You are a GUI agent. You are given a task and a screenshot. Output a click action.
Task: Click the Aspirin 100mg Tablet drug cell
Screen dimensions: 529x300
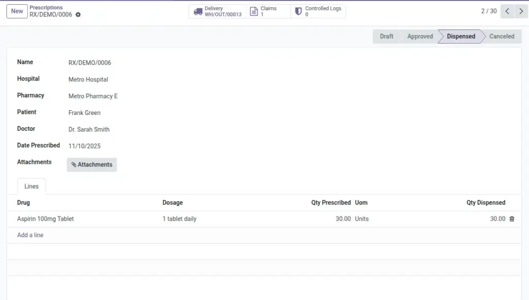click(45, 219)
